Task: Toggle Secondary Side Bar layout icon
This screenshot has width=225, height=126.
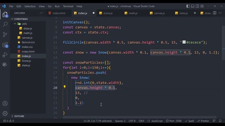Action: (x=197, y=6)
